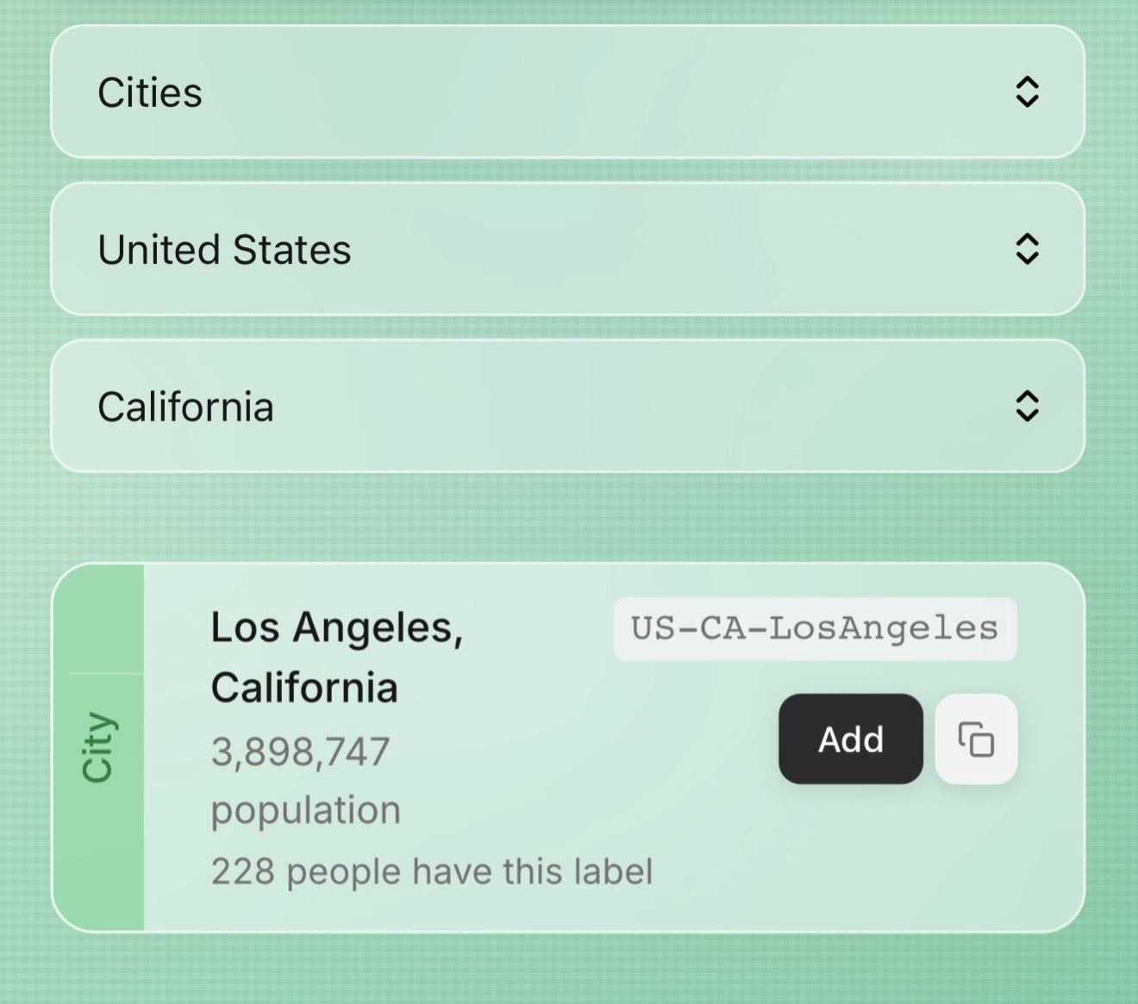Click empty area of Los Angeles card below Add
1138x1004 pixels.
[x=862, y=862]
